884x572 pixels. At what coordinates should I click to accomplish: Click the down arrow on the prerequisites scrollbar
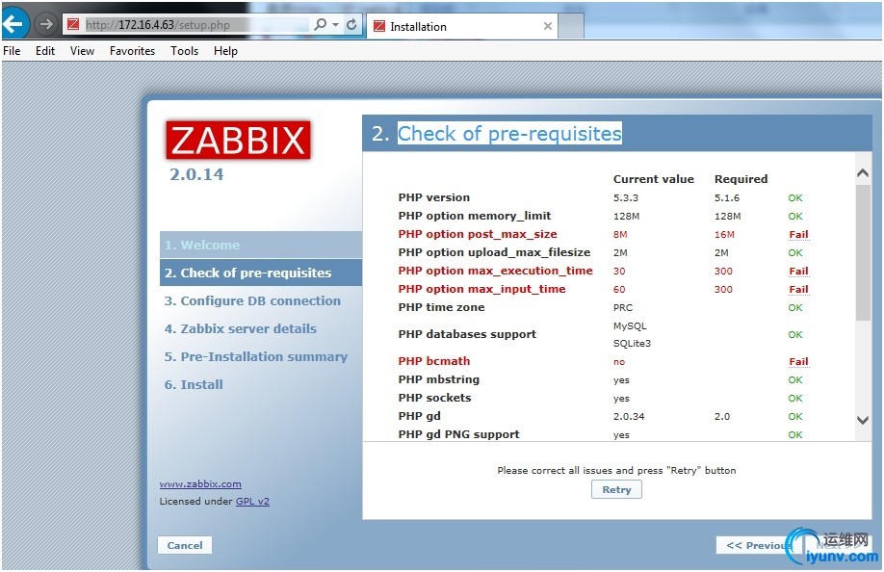(x=863, y=420)
